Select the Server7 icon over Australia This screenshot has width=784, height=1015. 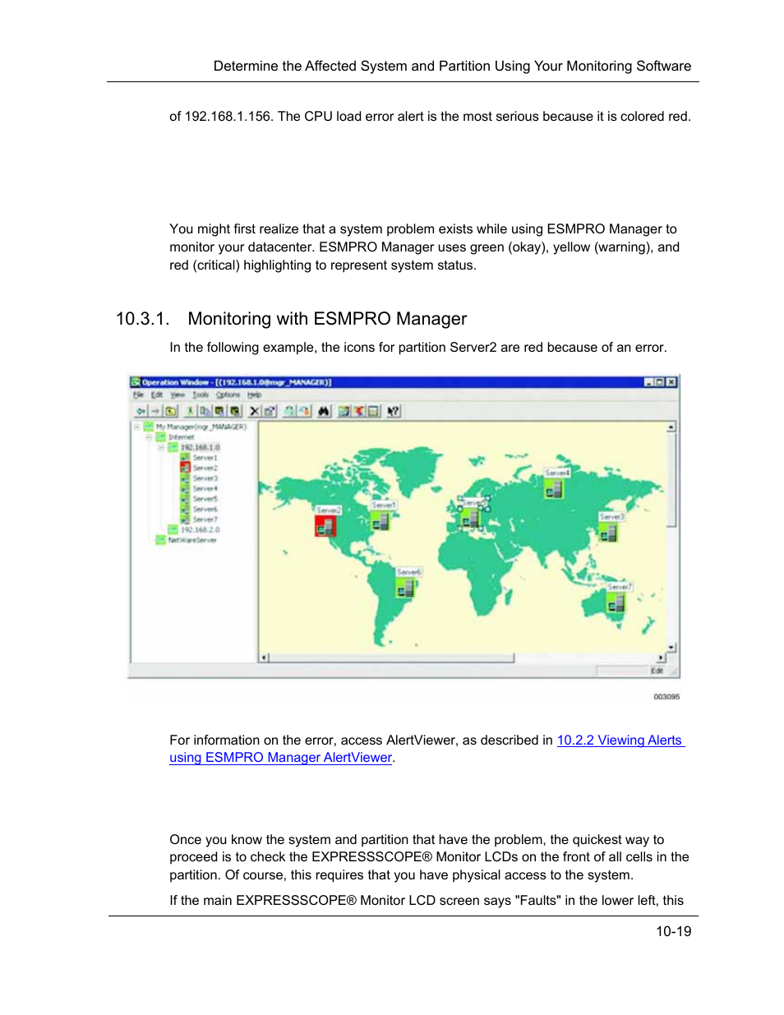tap(616, 603)
